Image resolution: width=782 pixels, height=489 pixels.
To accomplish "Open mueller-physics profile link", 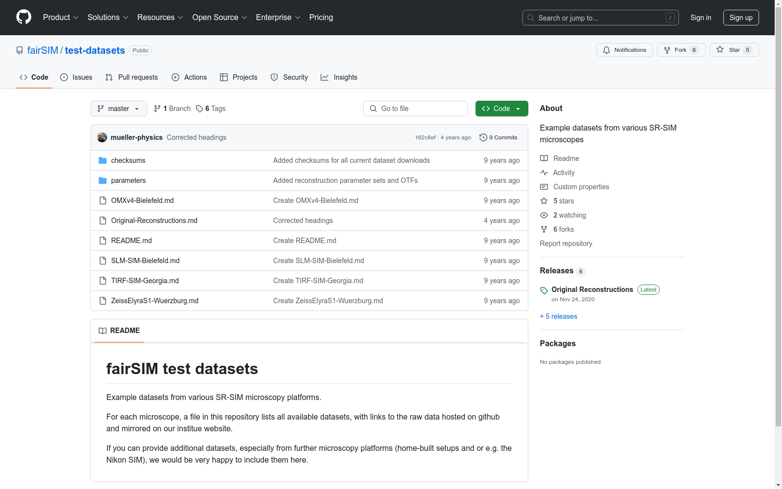I will pyautogui.click(x=137, y=137).
